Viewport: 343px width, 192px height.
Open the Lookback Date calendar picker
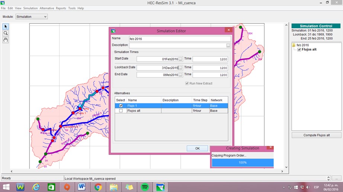[180, 68]
